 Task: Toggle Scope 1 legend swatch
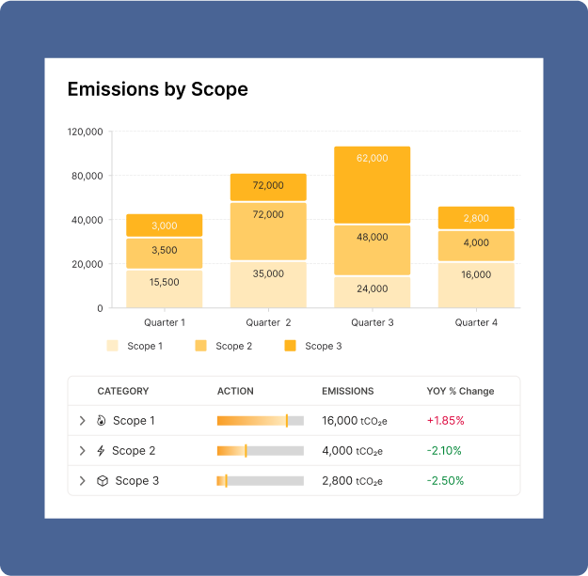click(x=113, y=346)
